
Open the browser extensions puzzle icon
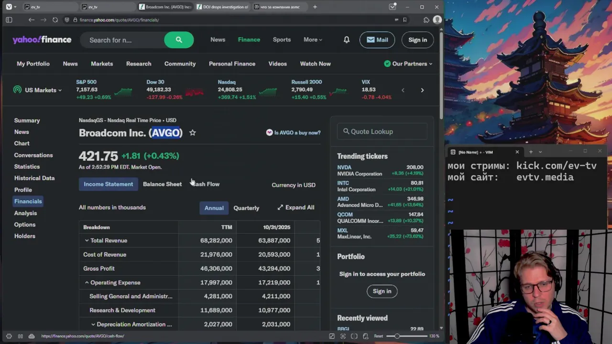point(426,20)
